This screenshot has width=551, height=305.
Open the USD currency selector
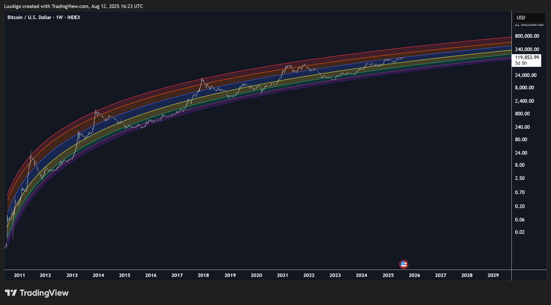pos(529,18)
